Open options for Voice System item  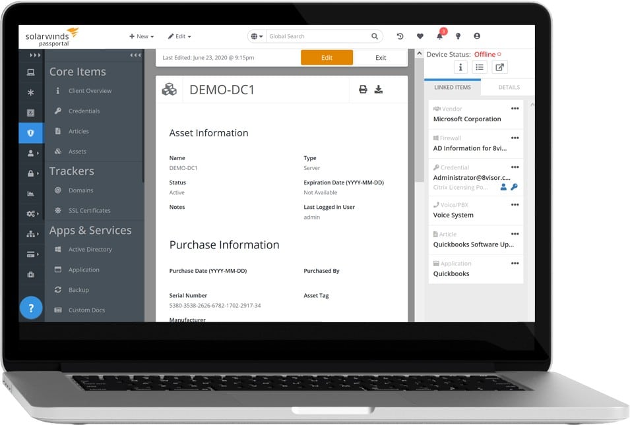515,205
